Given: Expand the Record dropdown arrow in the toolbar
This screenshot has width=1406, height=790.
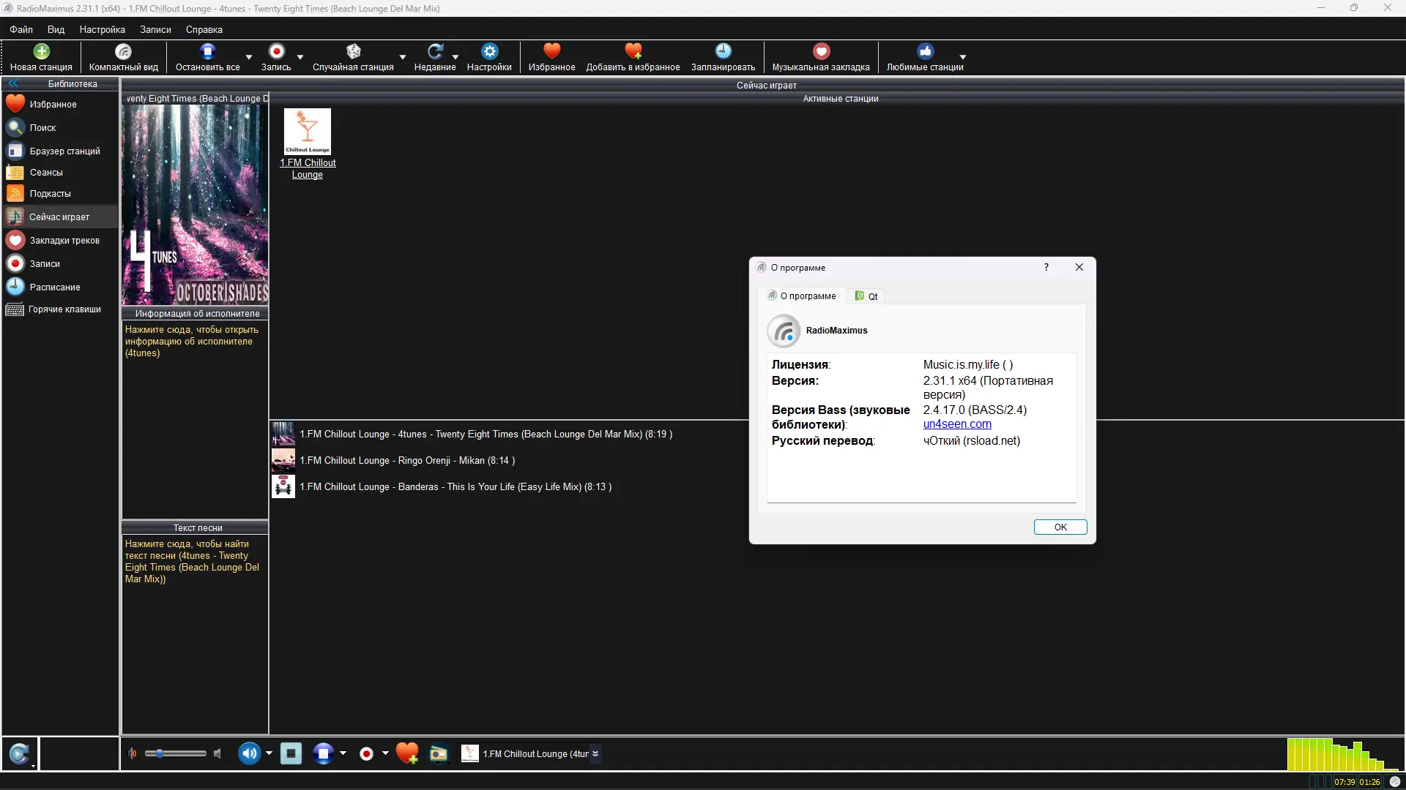Looking at the screenshot, I should pyautogui.click(x=300, y=57).
